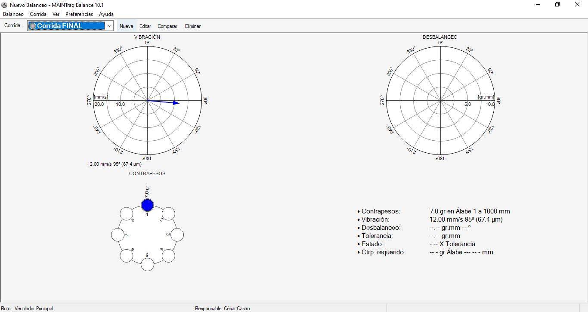
Task: Toggle the blade 4 counterweight marker
Action: tap(168, 256)
